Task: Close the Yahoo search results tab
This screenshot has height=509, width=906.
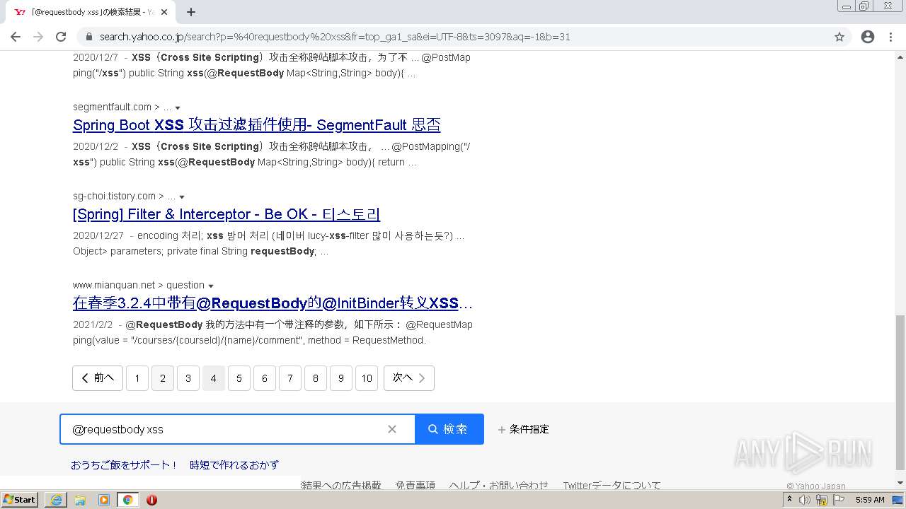Action: (x=164, y=12)
